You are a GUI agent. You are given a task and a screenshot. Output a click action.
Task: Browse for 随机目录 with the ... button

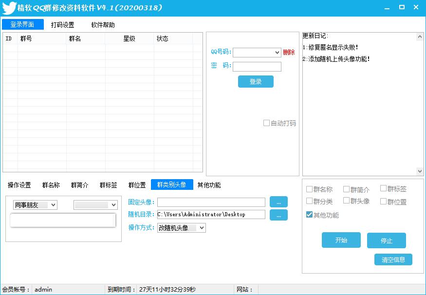tap(278, 215)
